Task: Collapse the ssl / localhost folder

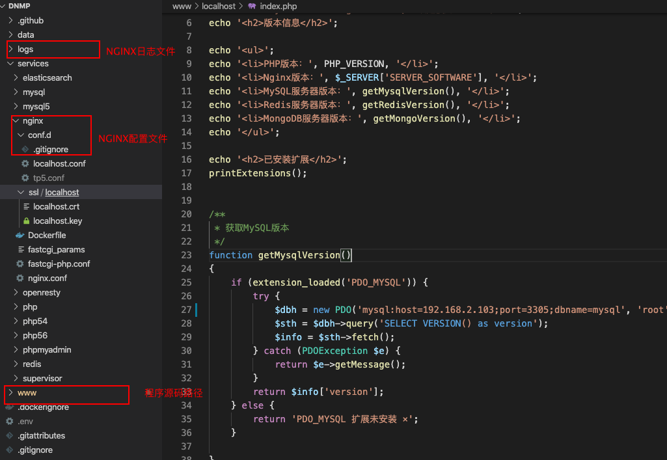Action: pyautogui.click(x=21, y=192)
